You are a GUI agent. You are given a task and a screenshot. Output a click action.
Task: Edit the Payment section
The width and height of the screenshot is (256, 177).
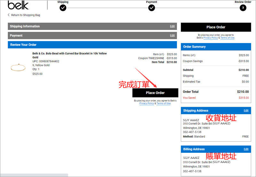172,35
